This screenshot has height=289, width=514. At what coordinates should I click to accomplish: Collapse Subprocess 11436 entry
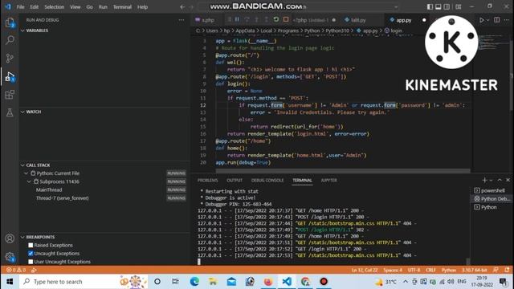(x=29, y=181)
